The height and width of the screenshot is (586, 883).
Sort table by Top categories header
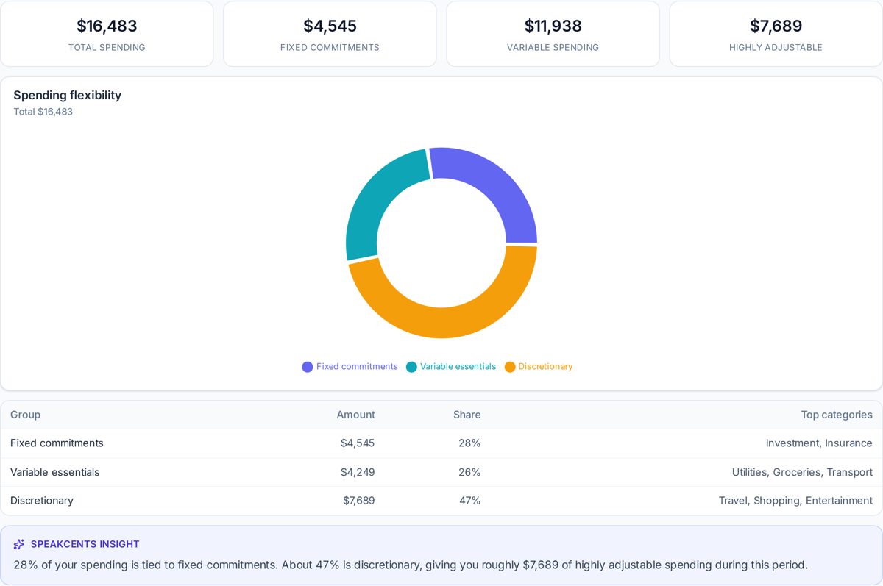tap(837, 415)
